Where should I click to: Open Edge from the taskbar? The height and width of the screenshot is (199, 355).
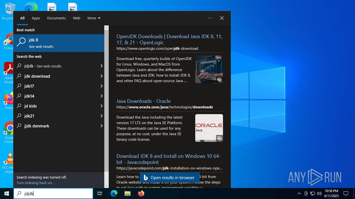(114, 193)
